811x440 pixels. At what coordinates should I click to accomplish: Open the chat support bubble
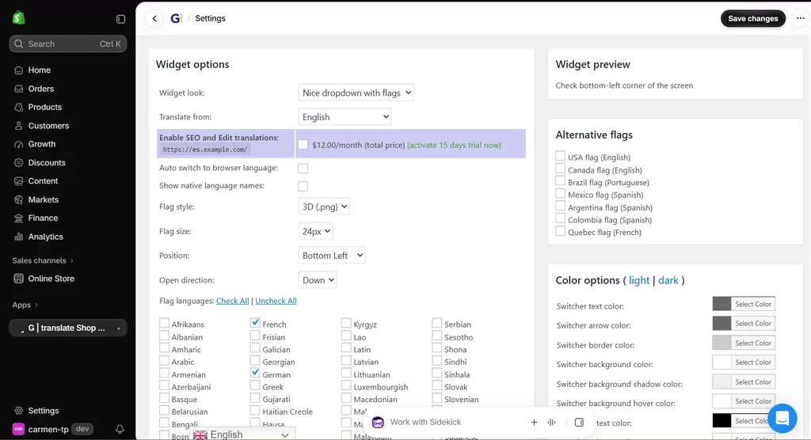tap(782, 418)
